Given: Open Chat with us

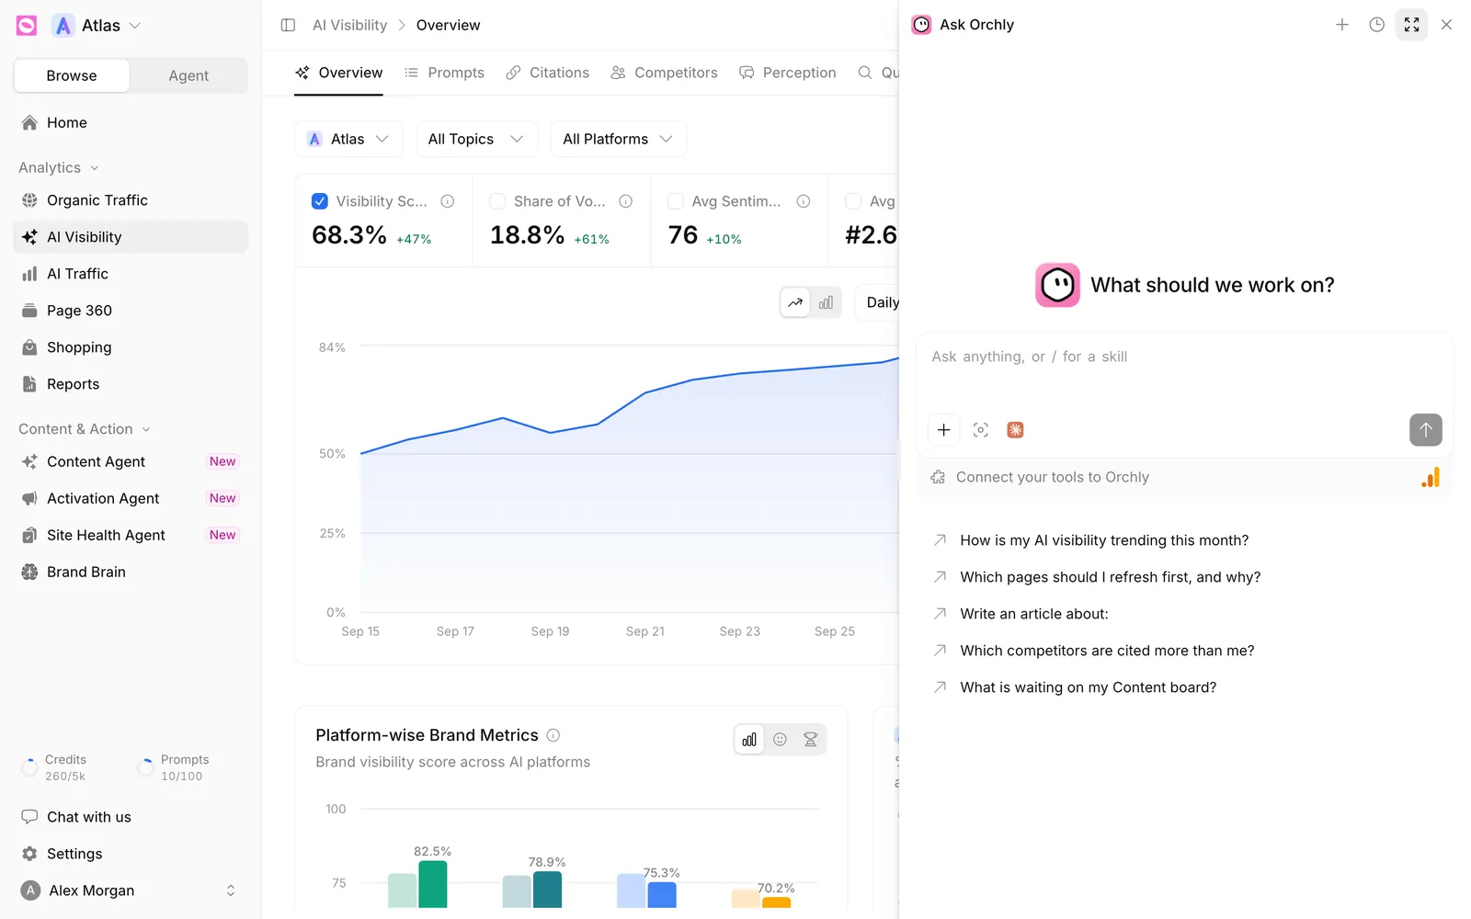Looking at the screenshot, I should [131, 817].
